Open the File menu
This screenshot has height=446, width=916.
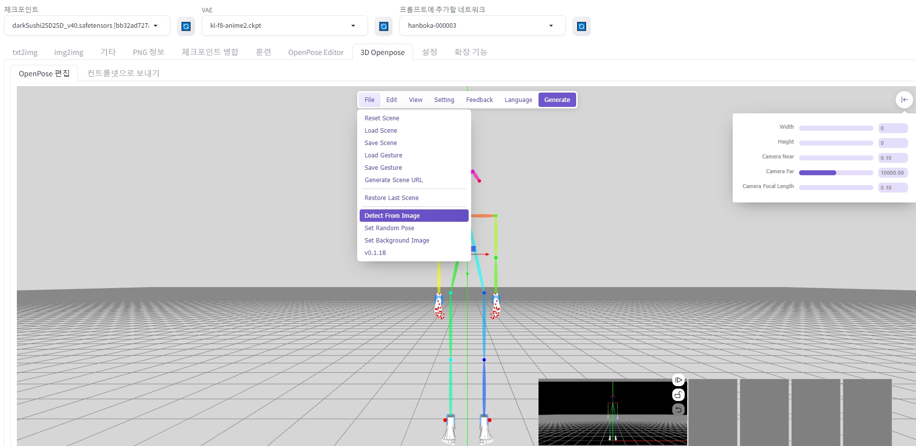pos(370,99)
